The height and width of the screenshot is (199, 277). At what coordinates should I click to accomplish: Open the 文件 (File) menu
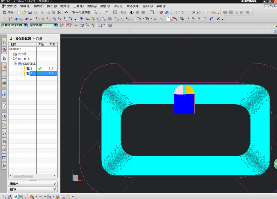click(12, 6)
